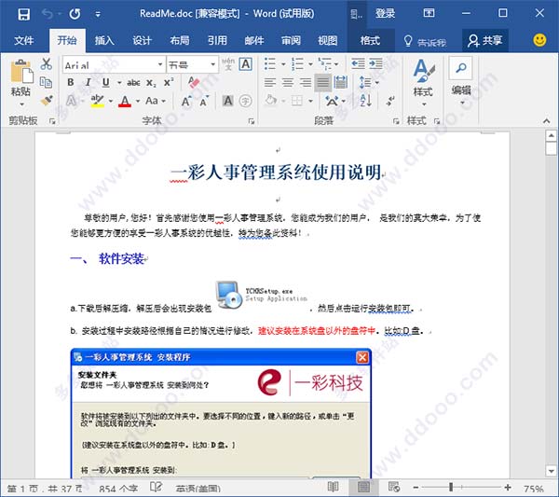This screenshot has width=559, height=497.
Task: Expand the Paste options arrow
Action: point(21,104)
